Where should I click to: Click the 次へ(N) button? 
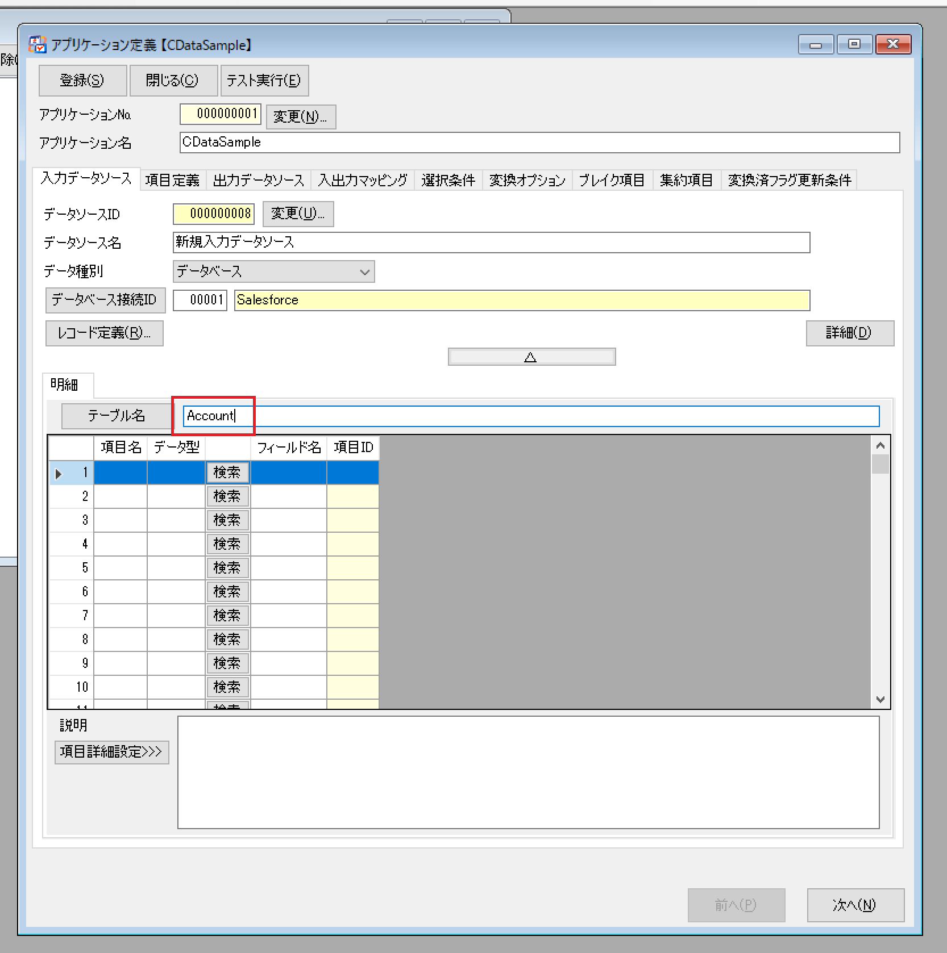[855, 905]
